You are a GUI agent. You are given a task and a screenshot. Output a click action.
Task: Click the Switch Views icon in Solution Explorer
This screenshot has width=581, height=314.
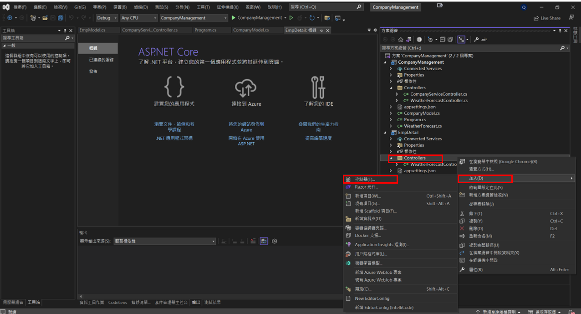coord(408,40)
